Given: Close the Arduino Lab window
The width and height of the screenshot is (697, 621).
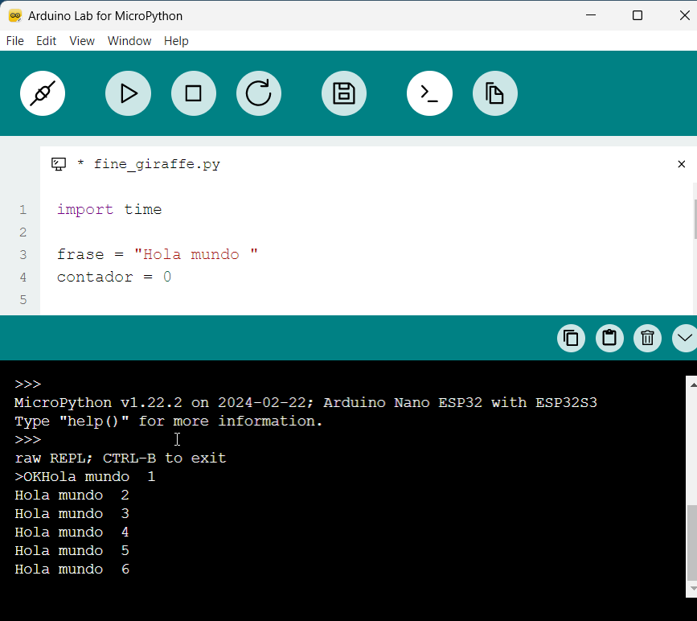Looking at the screenshot, I should [x=685, y=15].
